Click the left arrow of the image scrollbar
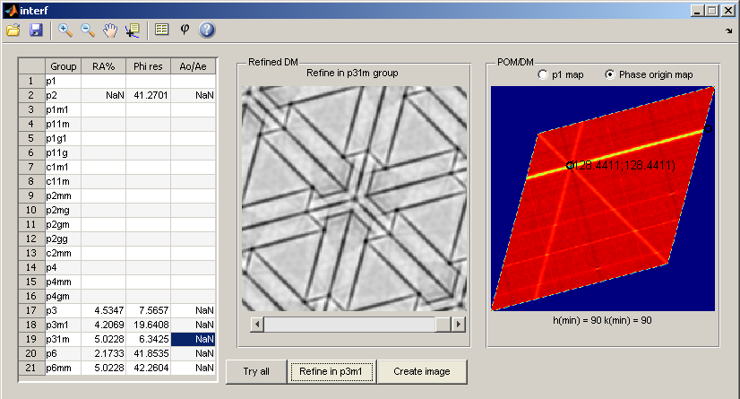740x399 pixels. coord(257,324)
